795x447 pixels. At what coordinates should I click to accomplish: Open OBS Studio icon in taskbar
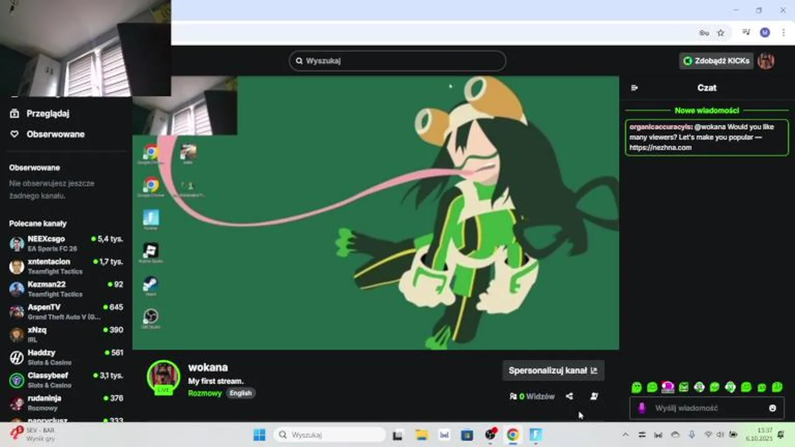(490, 435)
